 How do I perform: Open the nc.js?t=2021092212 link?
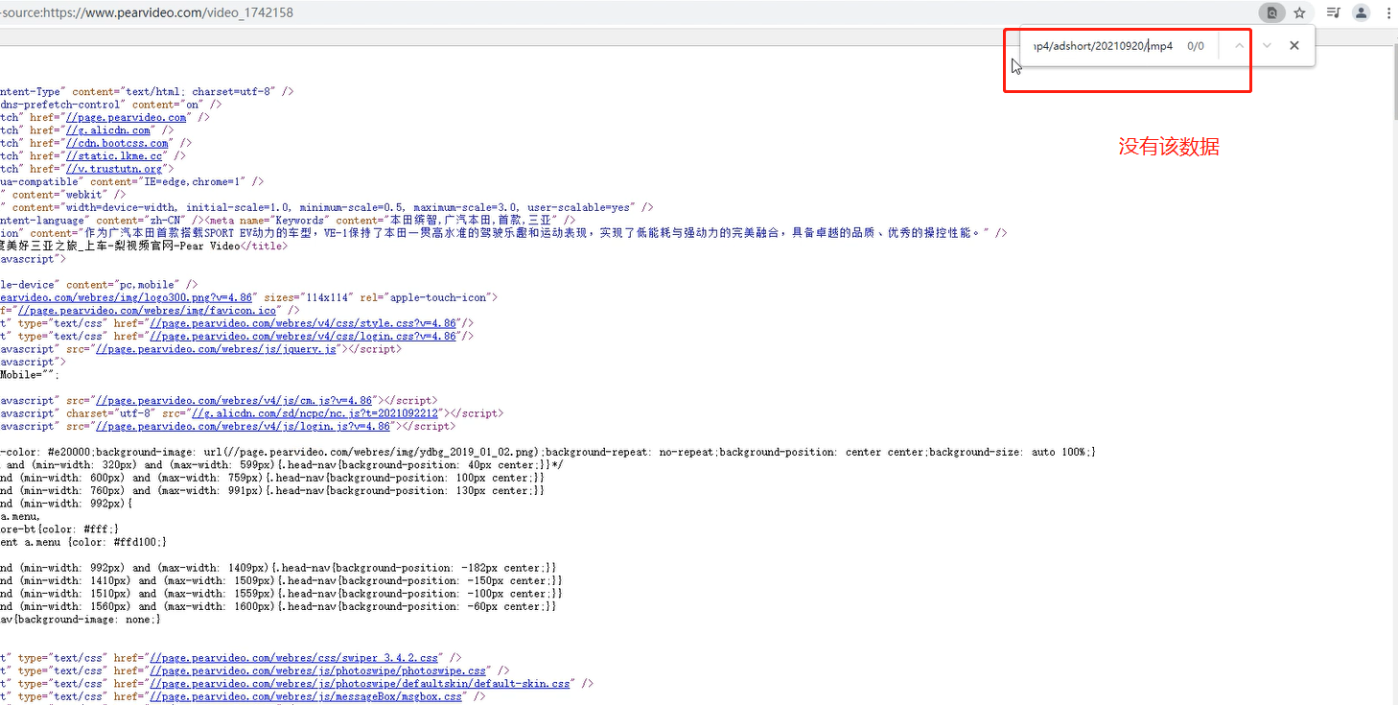[x=315, y=413]
